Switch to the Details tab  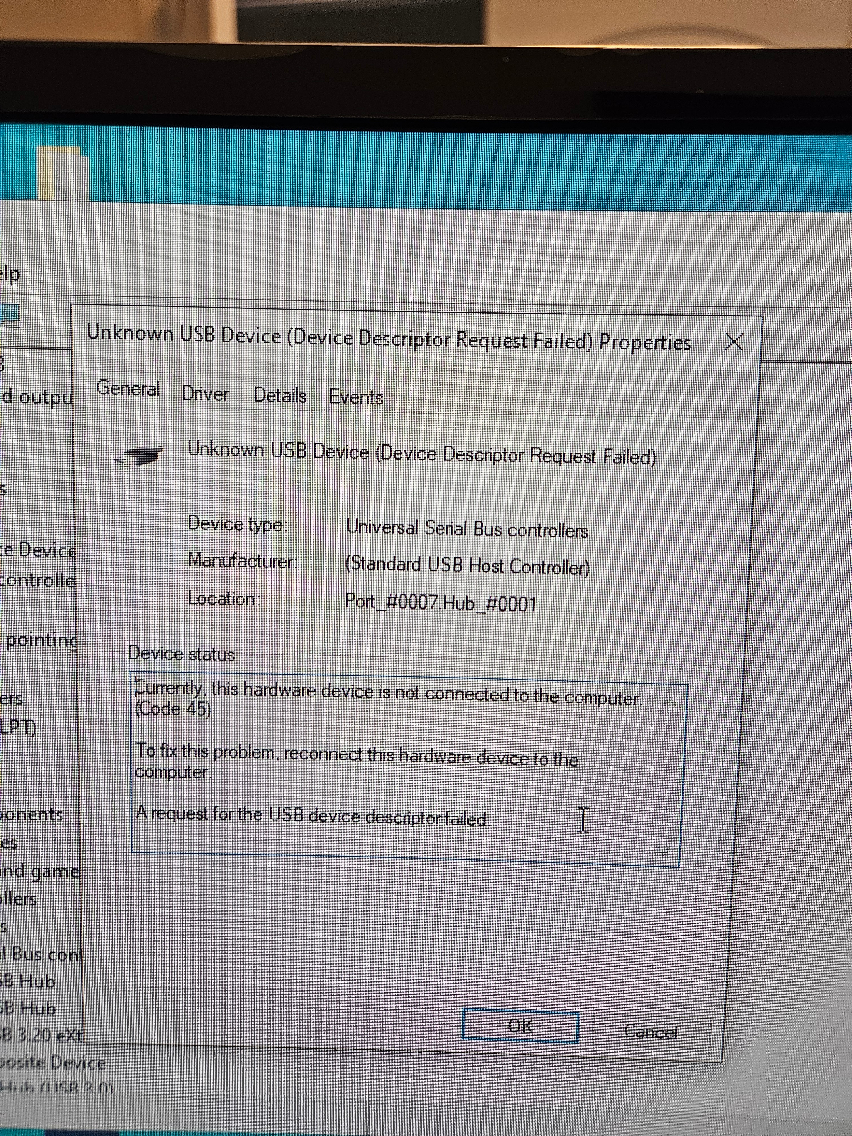click(280, 395)
